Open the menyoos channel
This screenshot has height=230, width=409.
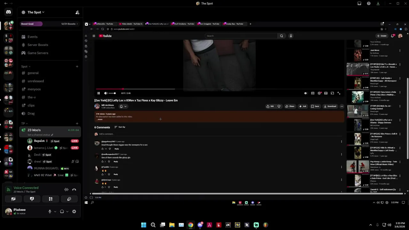click(x=50, y=89)
